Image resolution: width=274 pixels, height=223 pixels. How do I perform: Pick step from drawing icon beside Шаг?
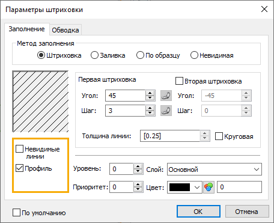166,111
